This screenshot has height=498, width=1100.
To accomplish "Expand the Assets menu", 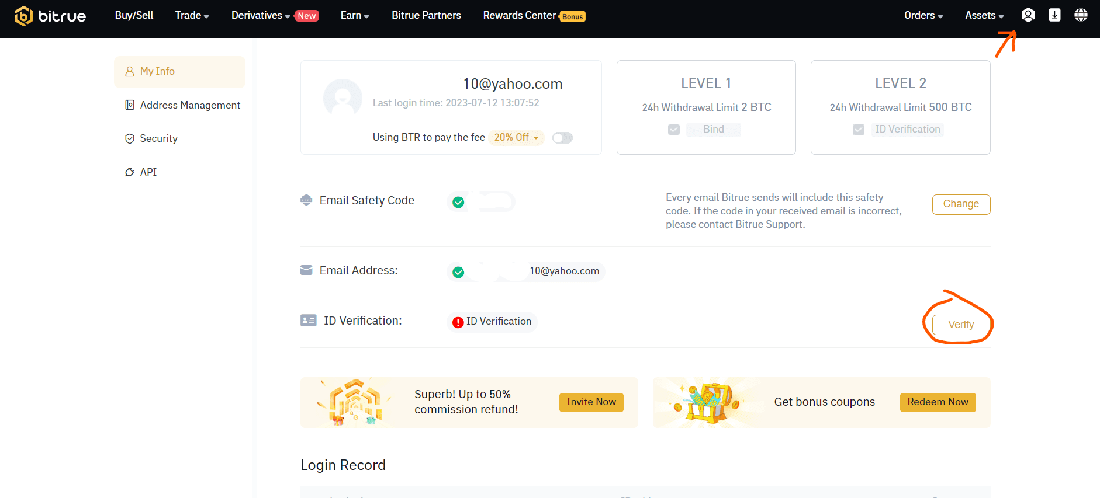I will 984,16.
